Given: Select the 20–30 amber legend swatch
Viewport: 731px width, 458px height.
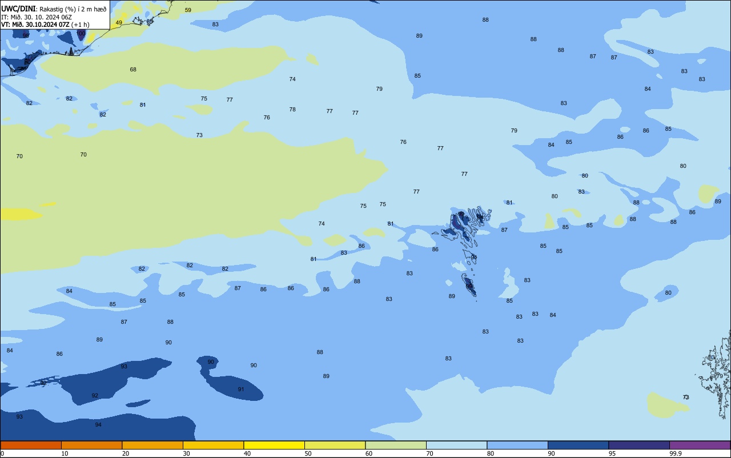Looking at the screenshot, I should tap(152, 445).
